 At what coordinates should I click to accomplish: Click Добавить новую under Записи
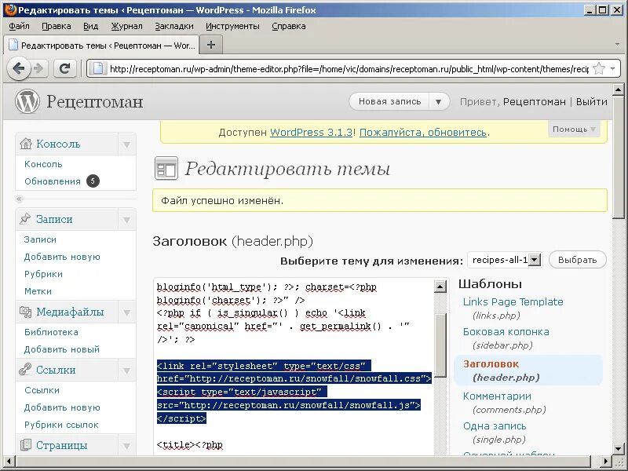coord(62,257)
